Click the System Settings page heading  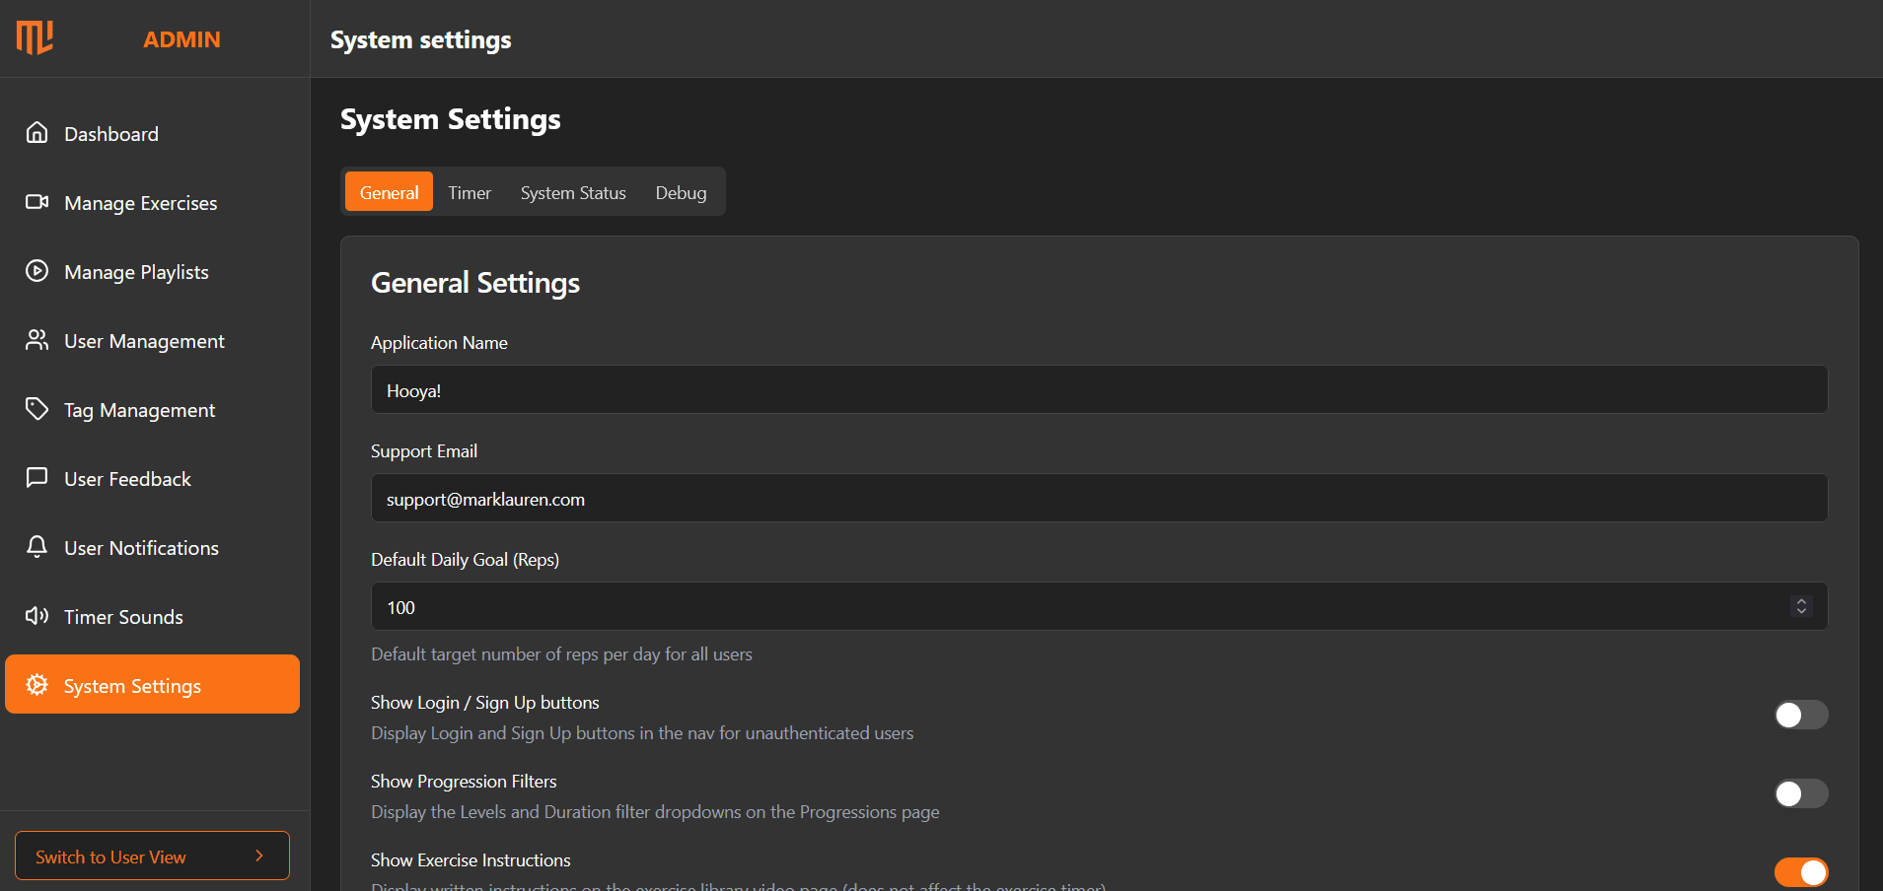point(451,119)
